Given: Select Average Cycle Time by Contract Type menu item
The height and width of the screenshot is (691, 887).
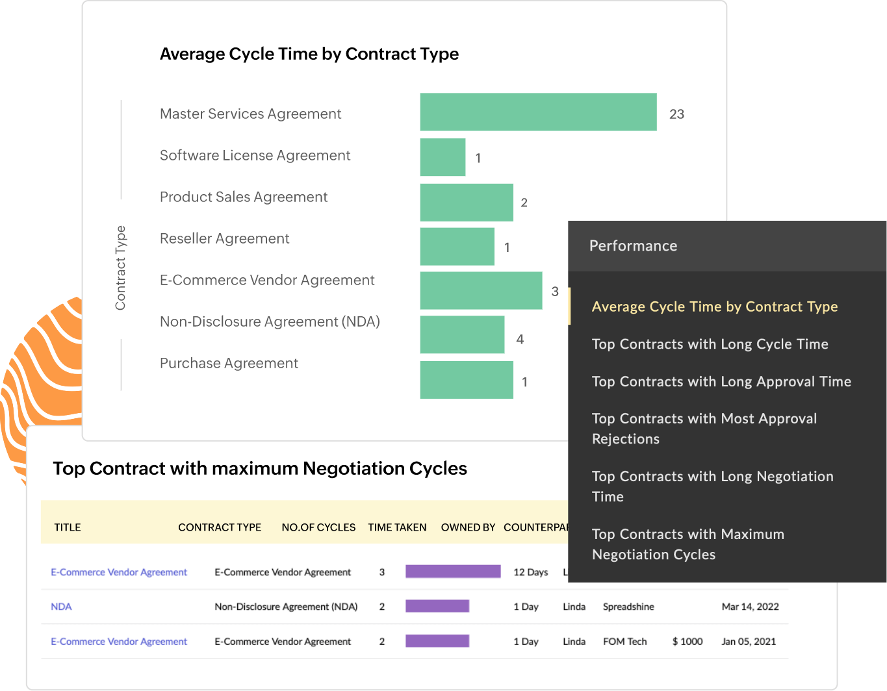Looking at the screenshot, I should [x=714, y=307].
